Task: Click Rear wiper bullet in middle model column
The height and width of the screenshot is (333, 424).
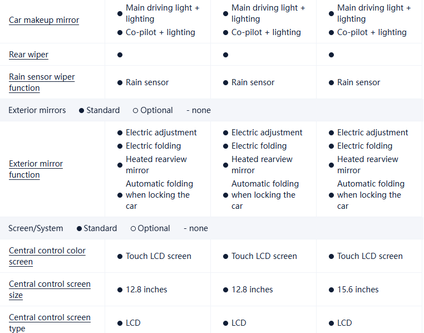Action: [225, 55]
